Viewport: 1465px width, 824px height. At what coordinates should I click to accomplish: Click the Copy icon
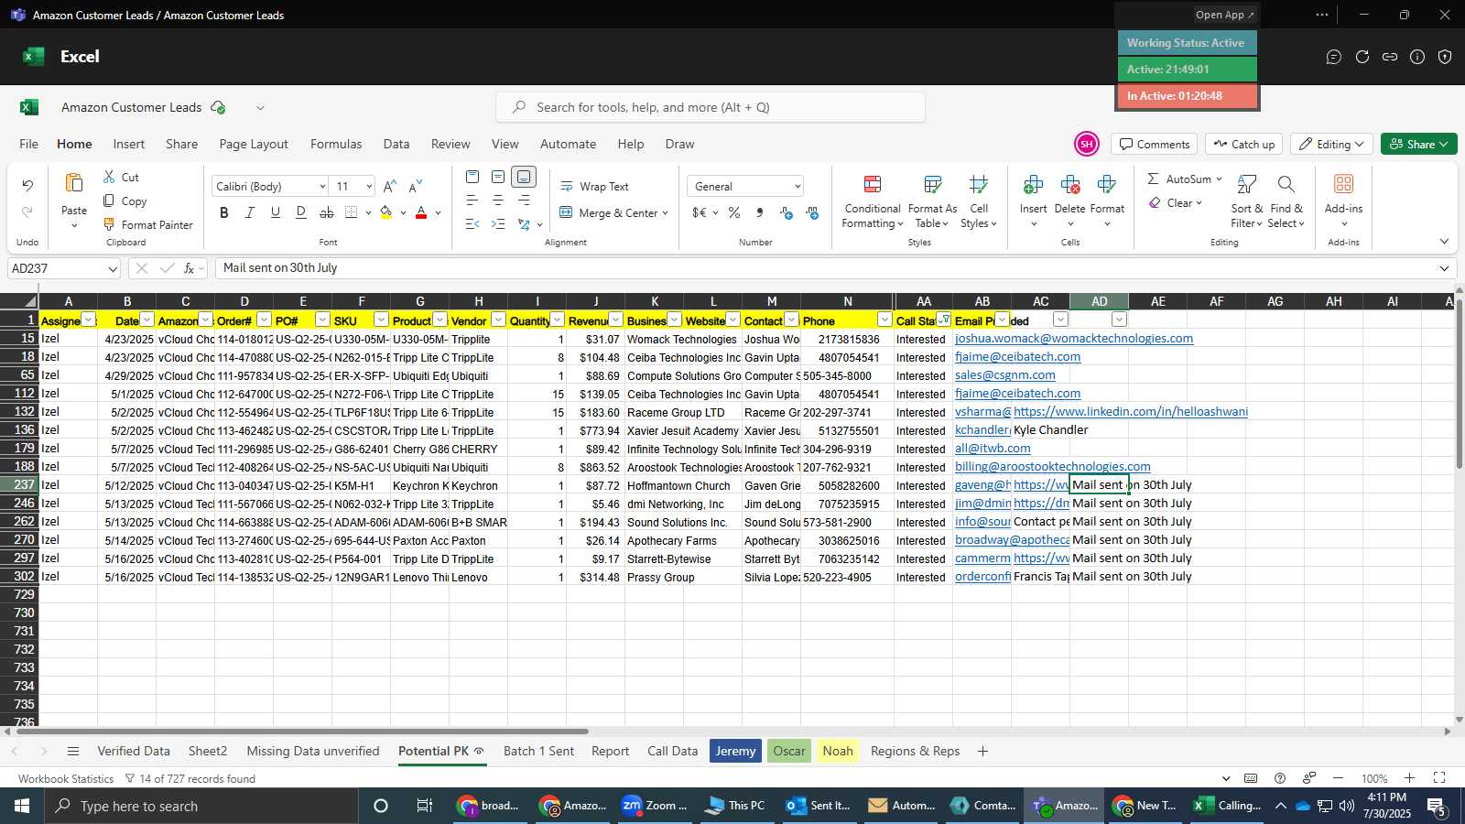coord(109,201)
